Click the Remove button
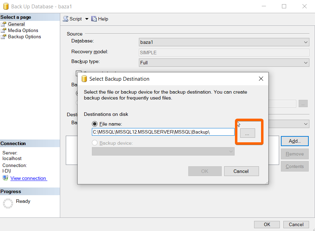This screenshot has height=231, width=315. click(x=295, y=154)
